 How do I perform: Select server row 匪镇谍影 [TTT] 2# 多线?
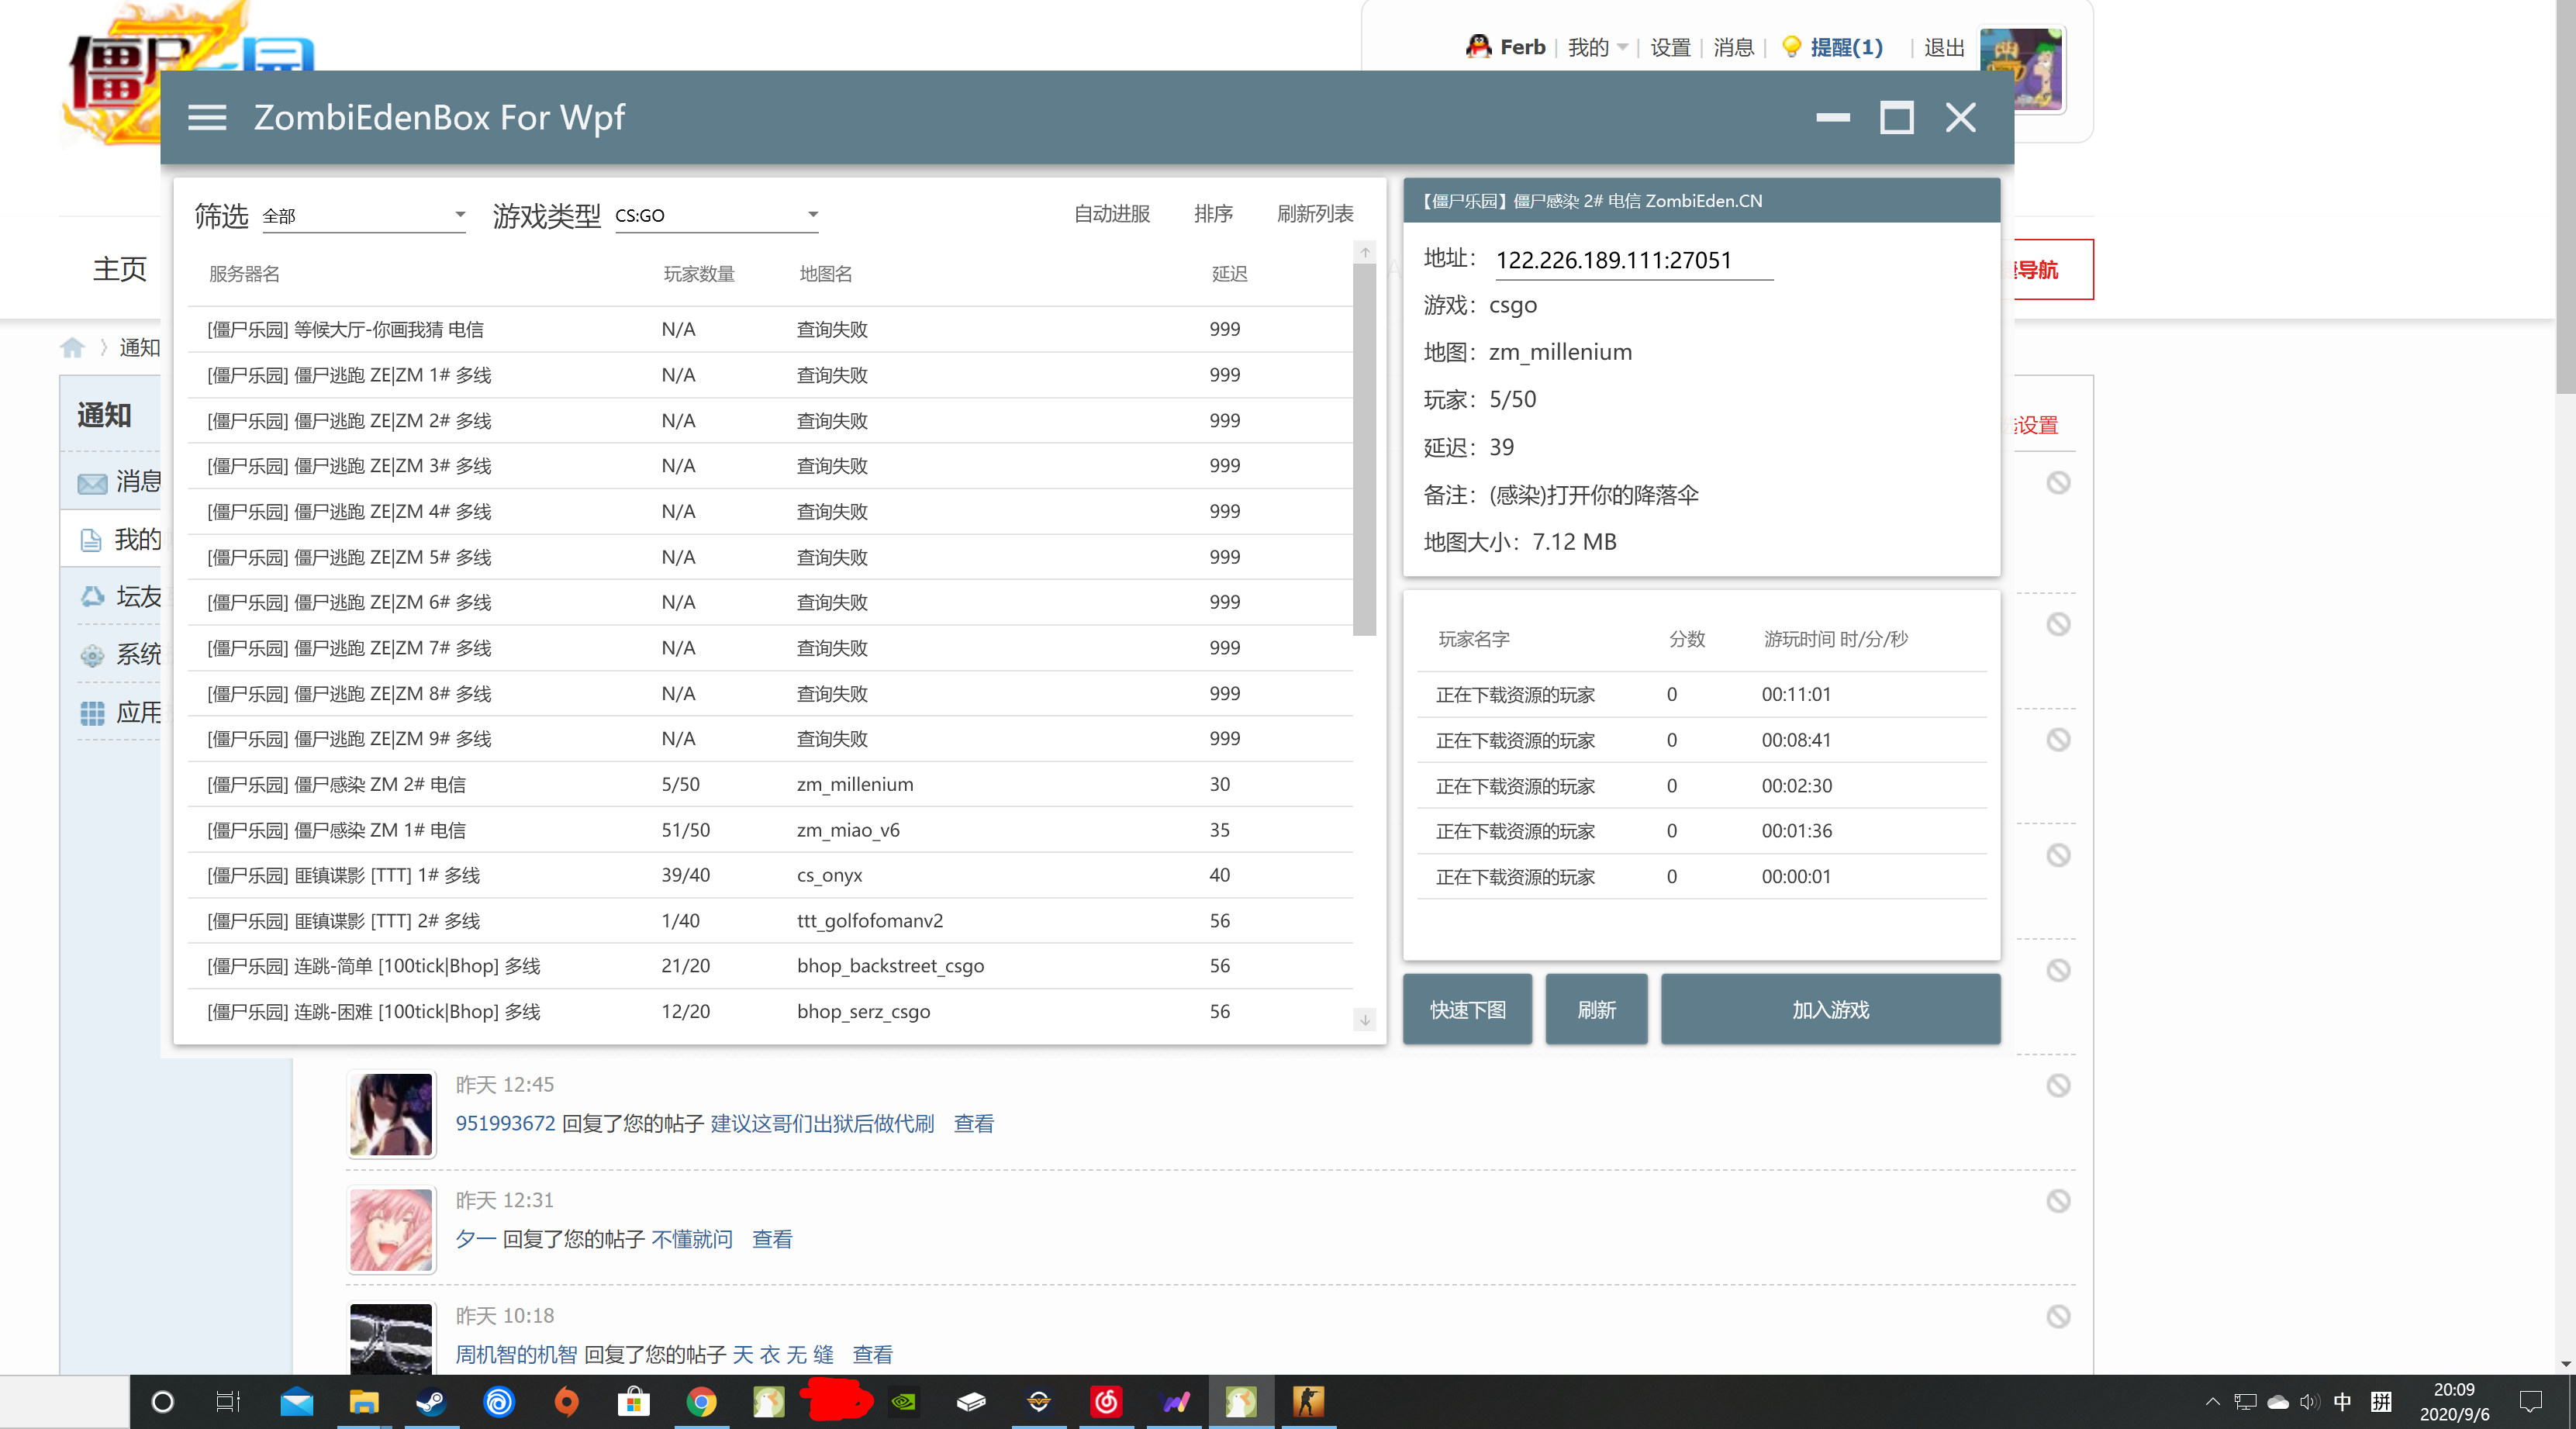(770, 920)
